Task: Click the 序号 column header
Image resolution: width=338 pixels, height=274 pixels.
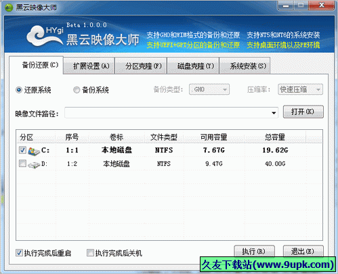Action: 72,137
